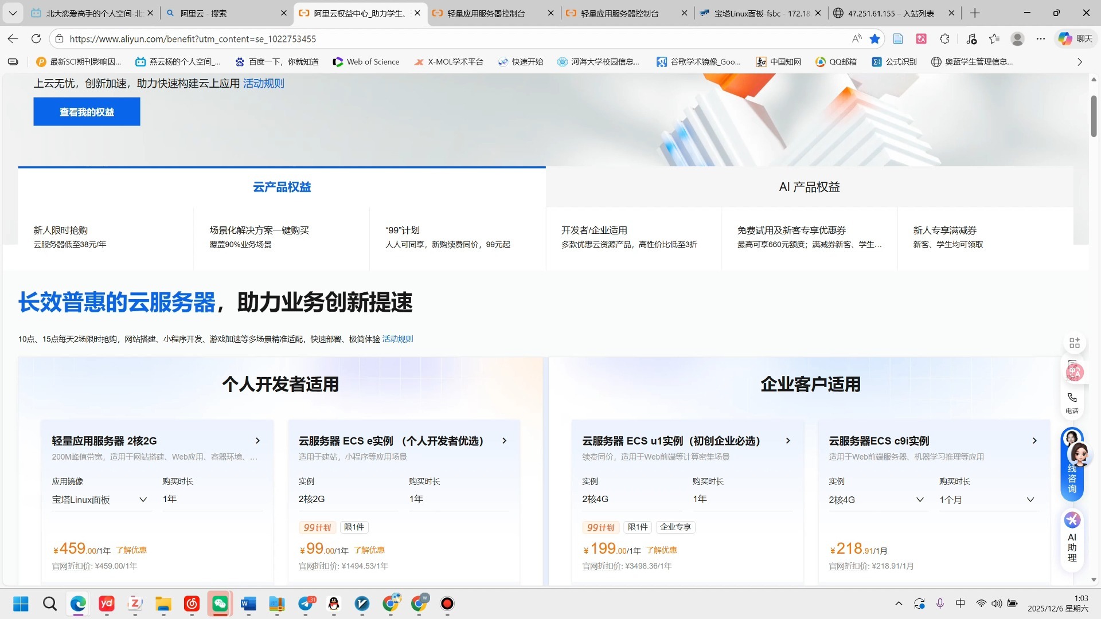
Task: Click the 查看我的权益 button
Action: point(87,112)
